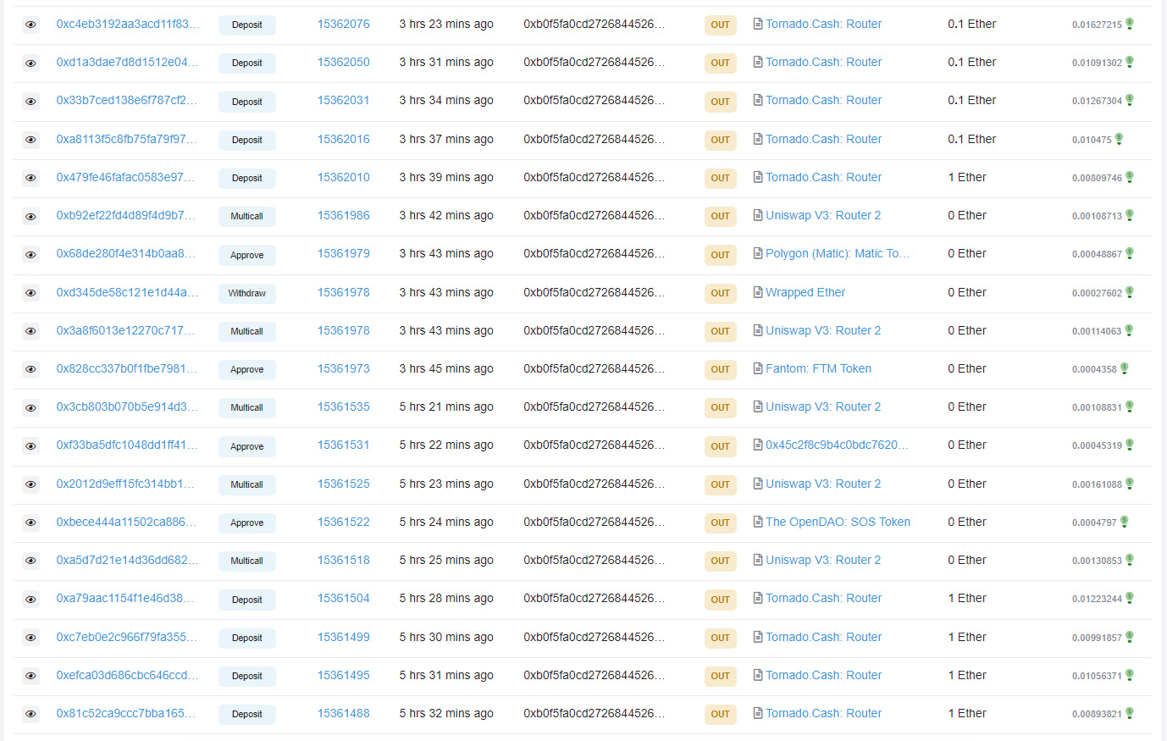Select fee value 0.00048867
Image resolution: width=1167 pixels, height=741 pixels.
point(1097,254)
